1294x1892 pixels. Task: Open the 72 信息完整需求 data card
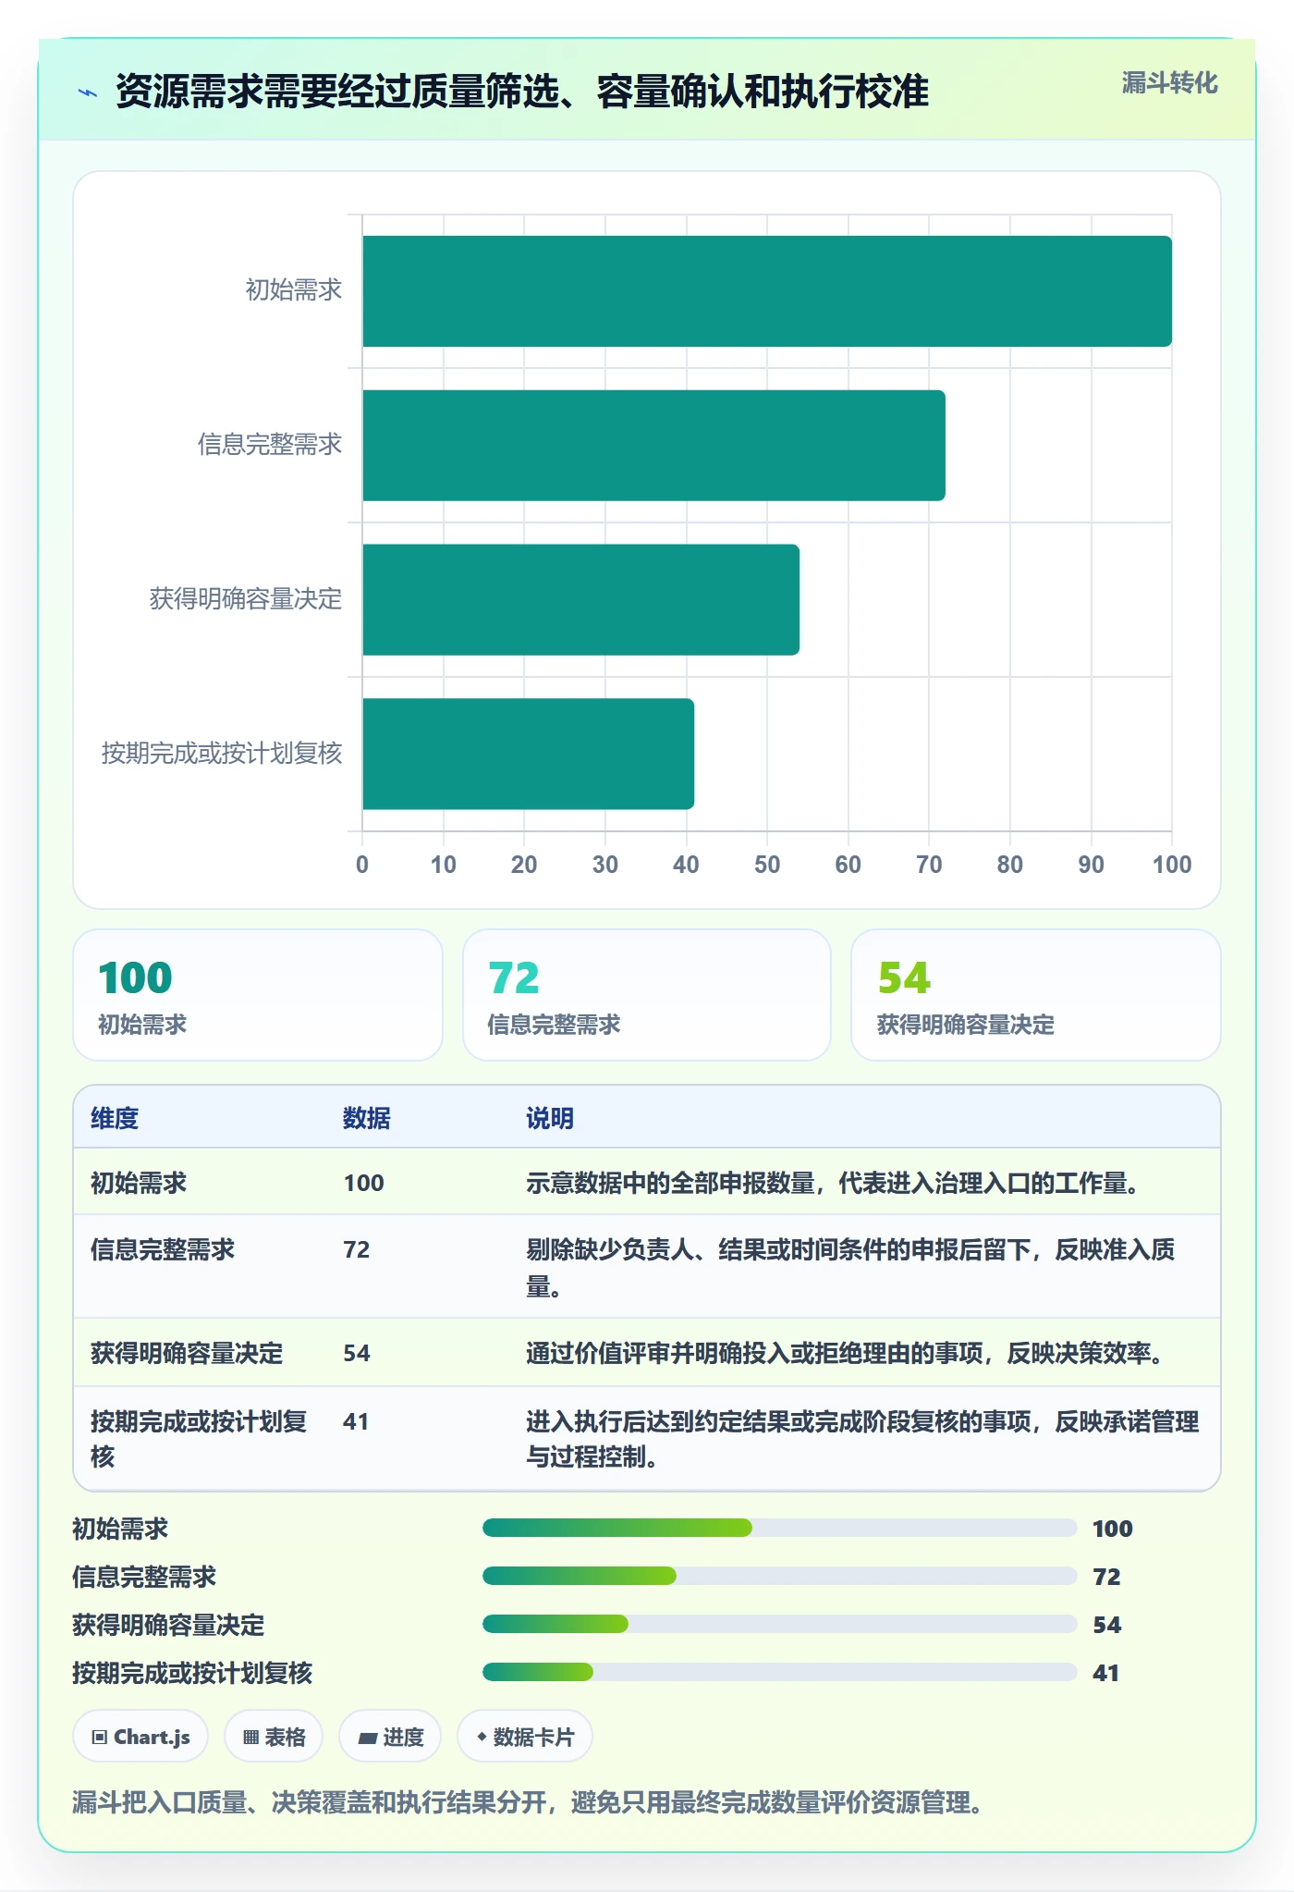pyautogui.click(x=647, y=995)
